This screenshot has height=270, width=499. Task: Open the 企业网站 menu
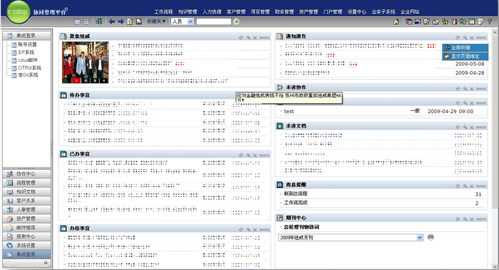410,12
